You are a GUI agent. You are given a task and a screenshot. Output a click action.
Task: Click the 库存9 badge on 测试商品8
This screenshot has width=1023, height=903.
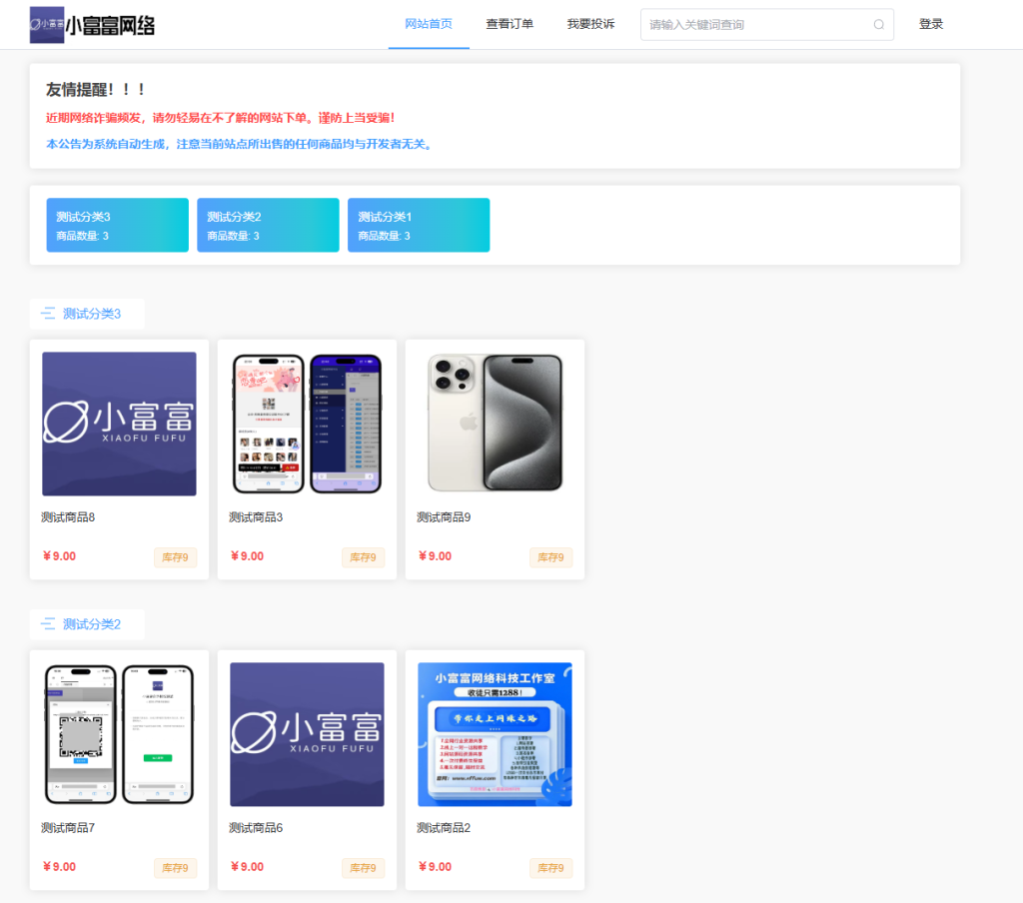pyautogui.click(x=175, y=557)
